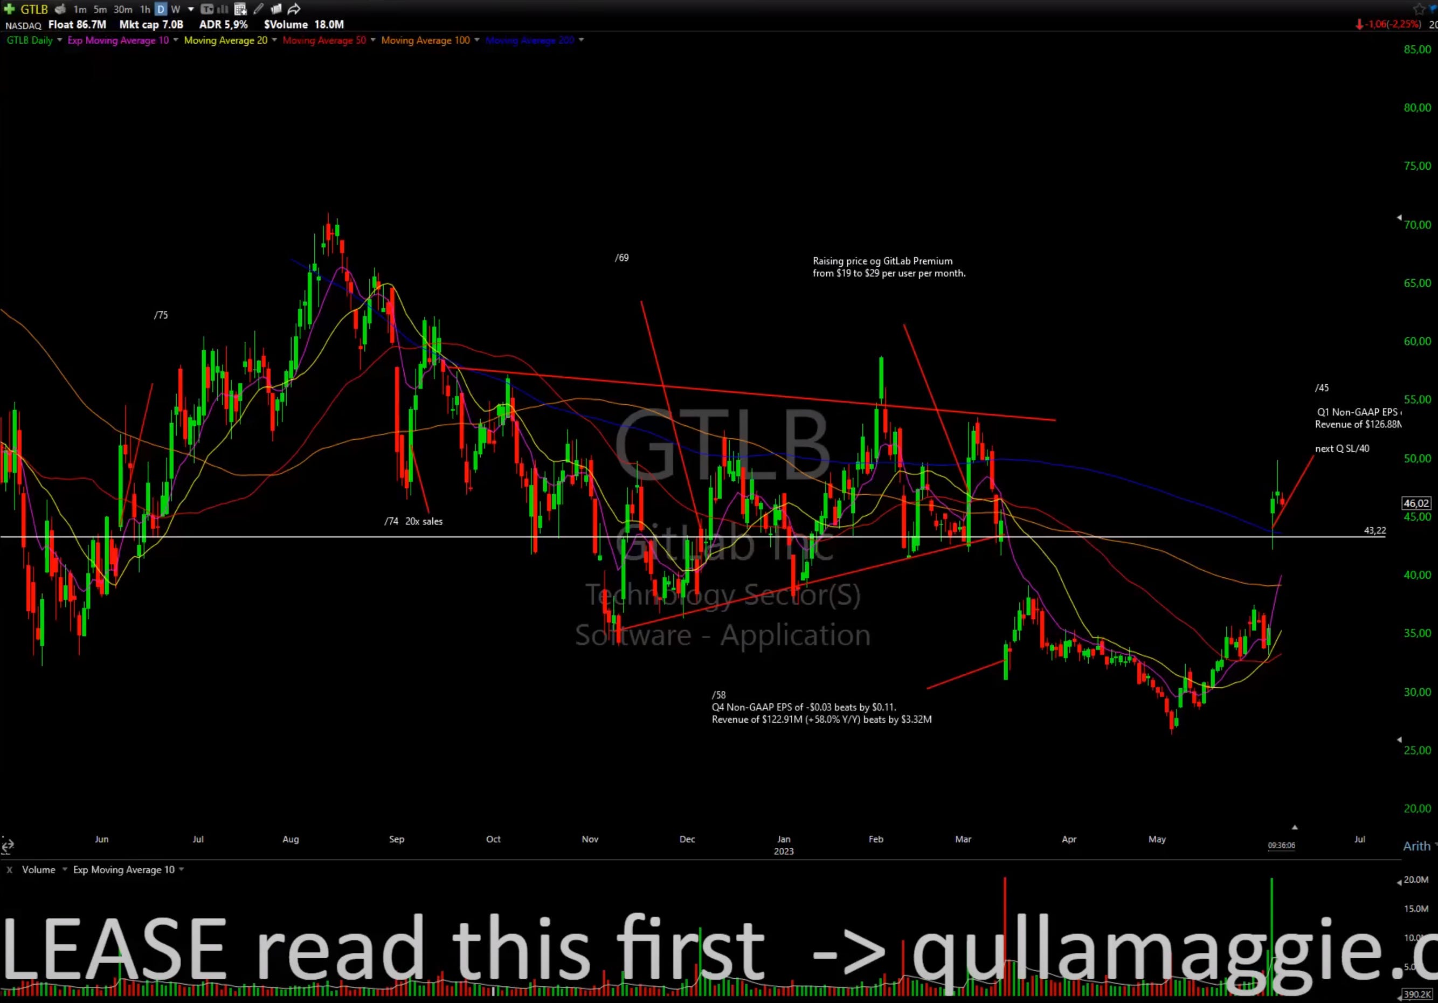Open the Moving Average 20 dropdown
Viewport: 1438px width, 1003px height.
tap(274, 40)
